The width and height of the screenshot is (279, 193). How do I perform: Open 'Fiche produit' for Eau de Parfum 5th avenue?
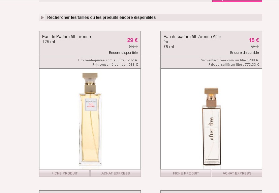(x=64, y=173)
